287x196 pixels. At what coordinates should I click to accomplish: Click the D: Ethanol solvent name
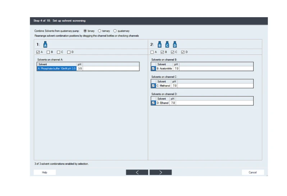pos(163,103)
